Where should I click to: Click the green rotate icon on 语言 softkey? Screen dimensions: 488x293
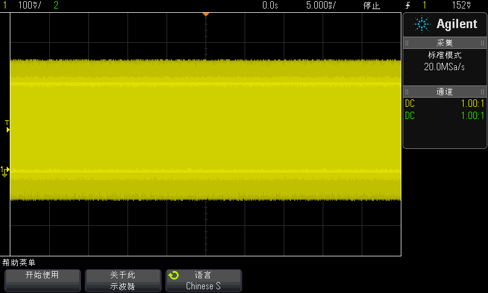(x=174, y=275)
